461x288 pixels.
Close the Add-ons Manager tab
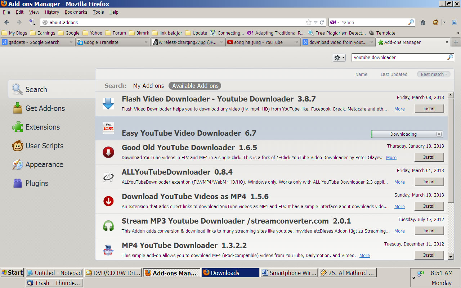pos(447,42)
